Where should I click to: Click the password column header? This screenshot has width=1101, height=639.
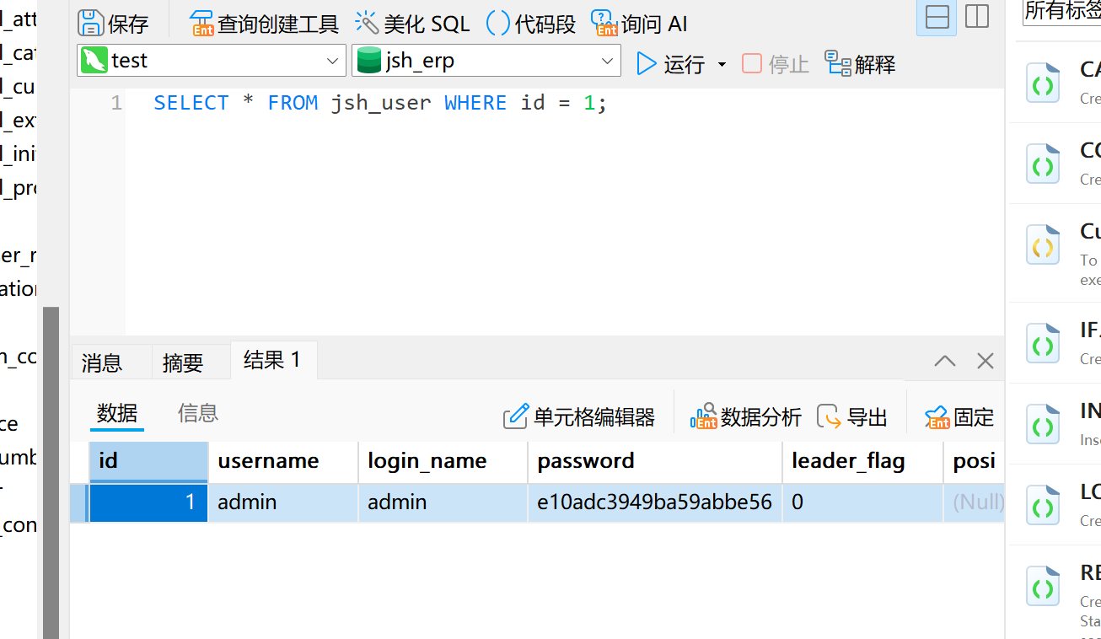click(x=586, y=461)
